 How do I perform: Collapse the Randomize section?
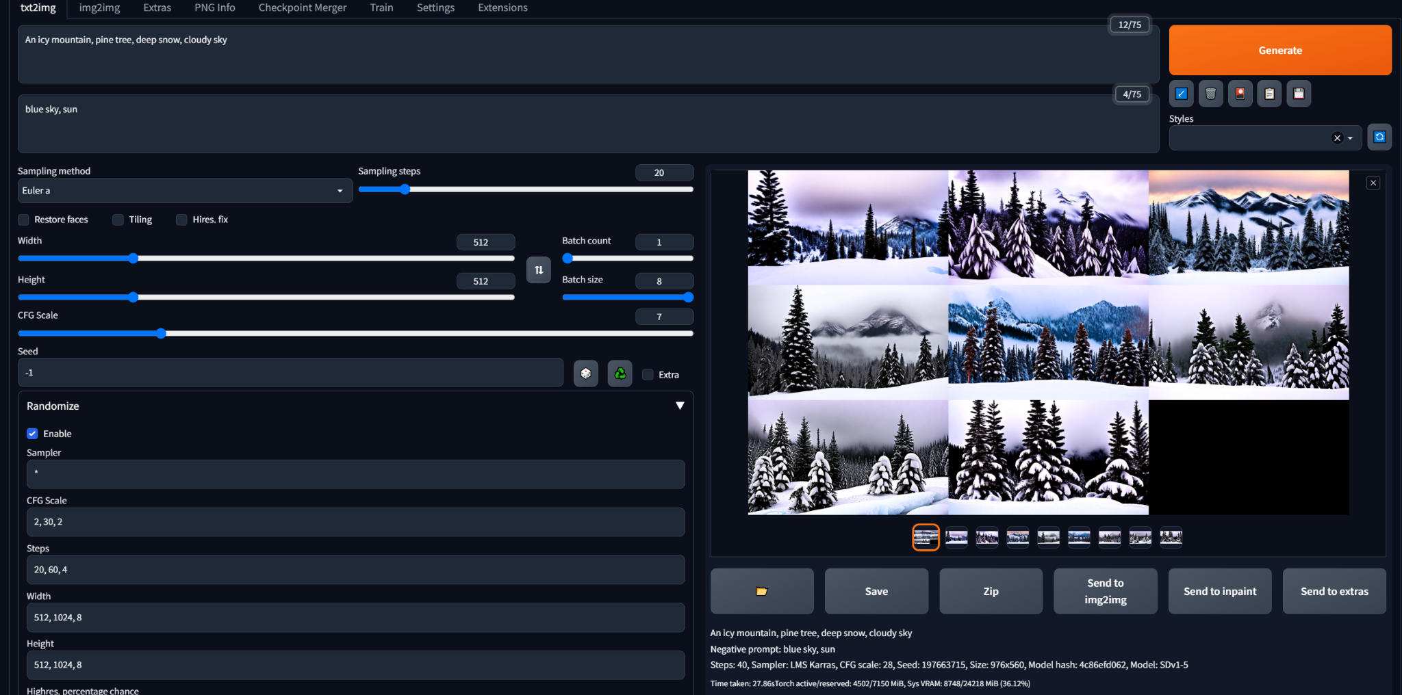pyautogui.click(x=680, y=406)
